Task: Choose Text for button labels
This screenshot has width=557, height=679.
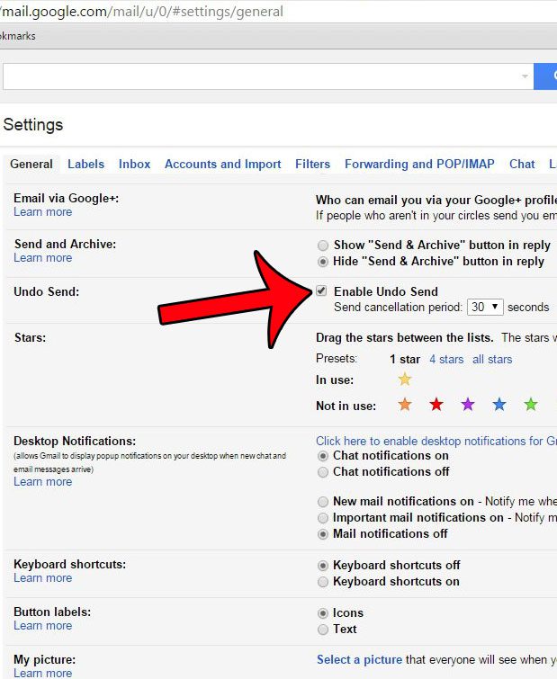Action: tap(322, 630)
